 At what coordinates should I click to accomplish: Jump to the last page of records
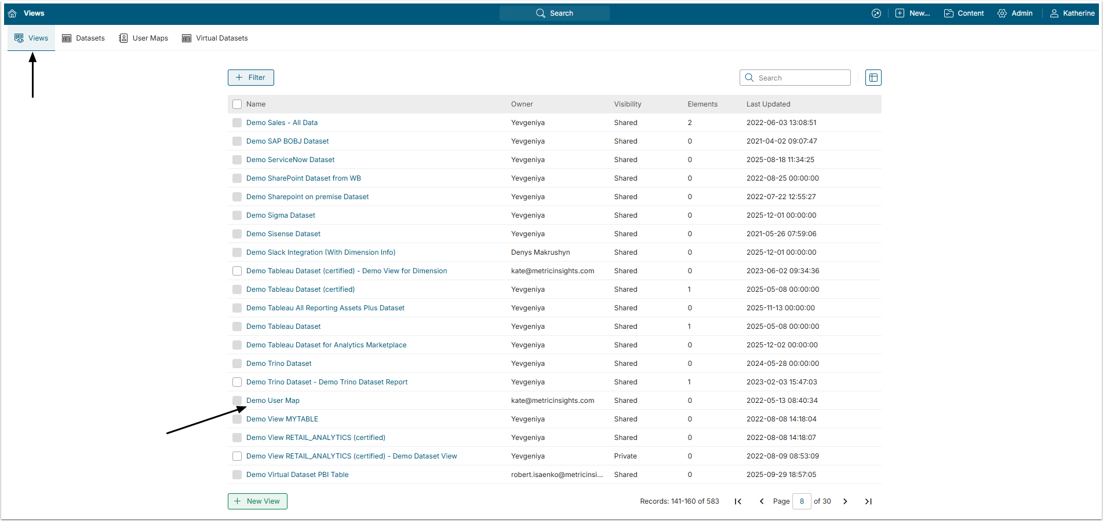click(x=868, y=501)
